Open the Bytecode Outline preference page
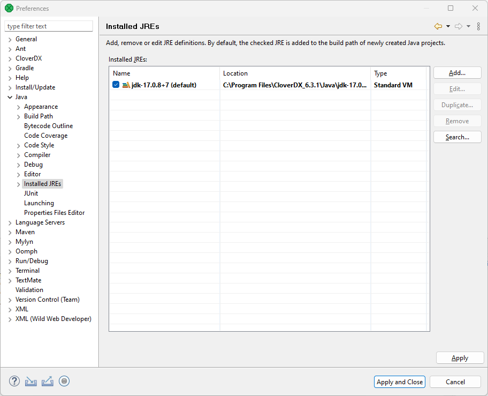 48,126
